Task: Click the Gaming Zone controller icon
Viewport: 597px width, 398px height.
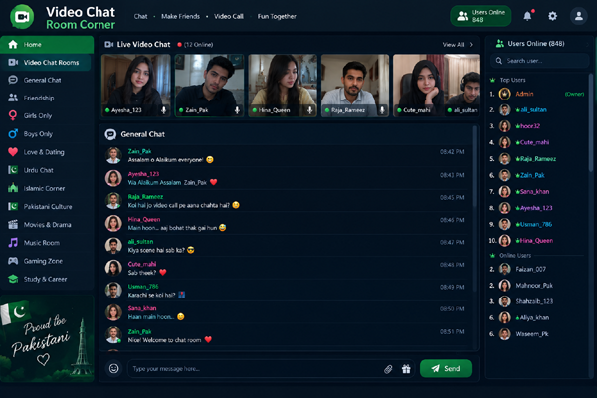Action: coord(13,261)
